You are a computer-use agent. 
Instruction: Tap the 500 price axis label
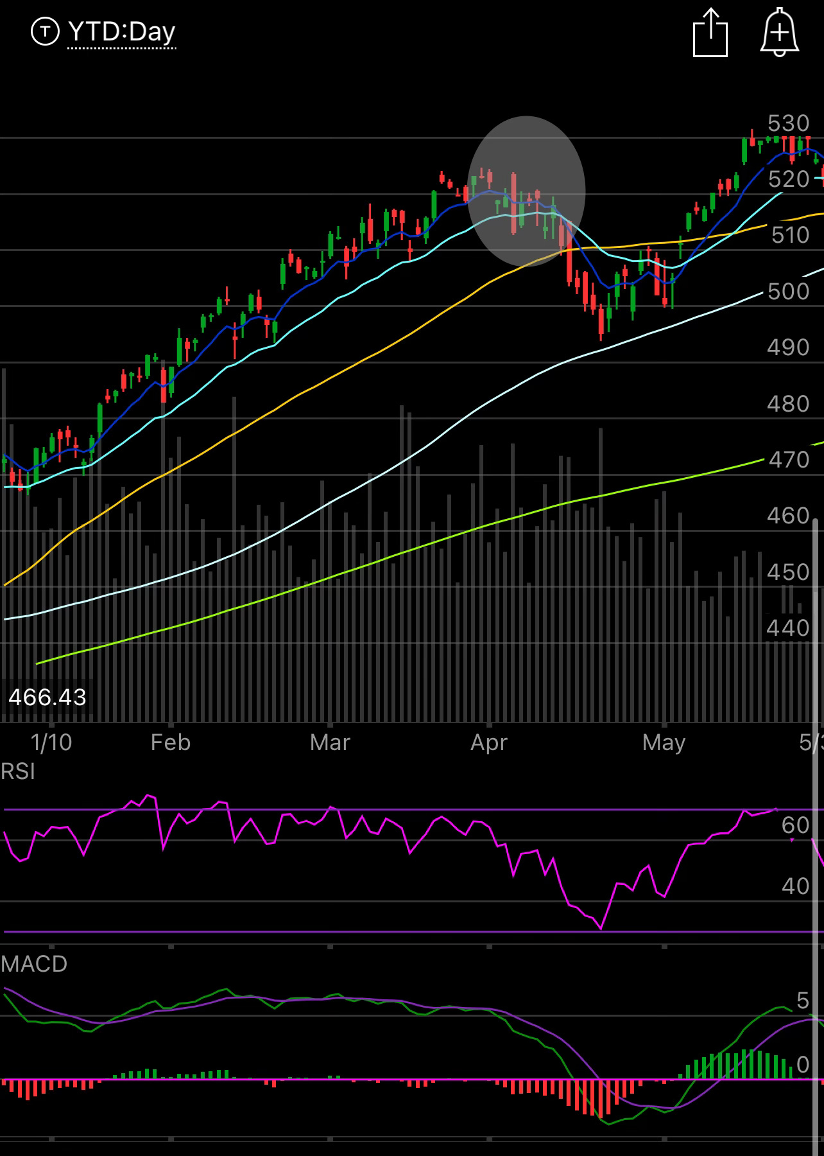click(789, 292)
